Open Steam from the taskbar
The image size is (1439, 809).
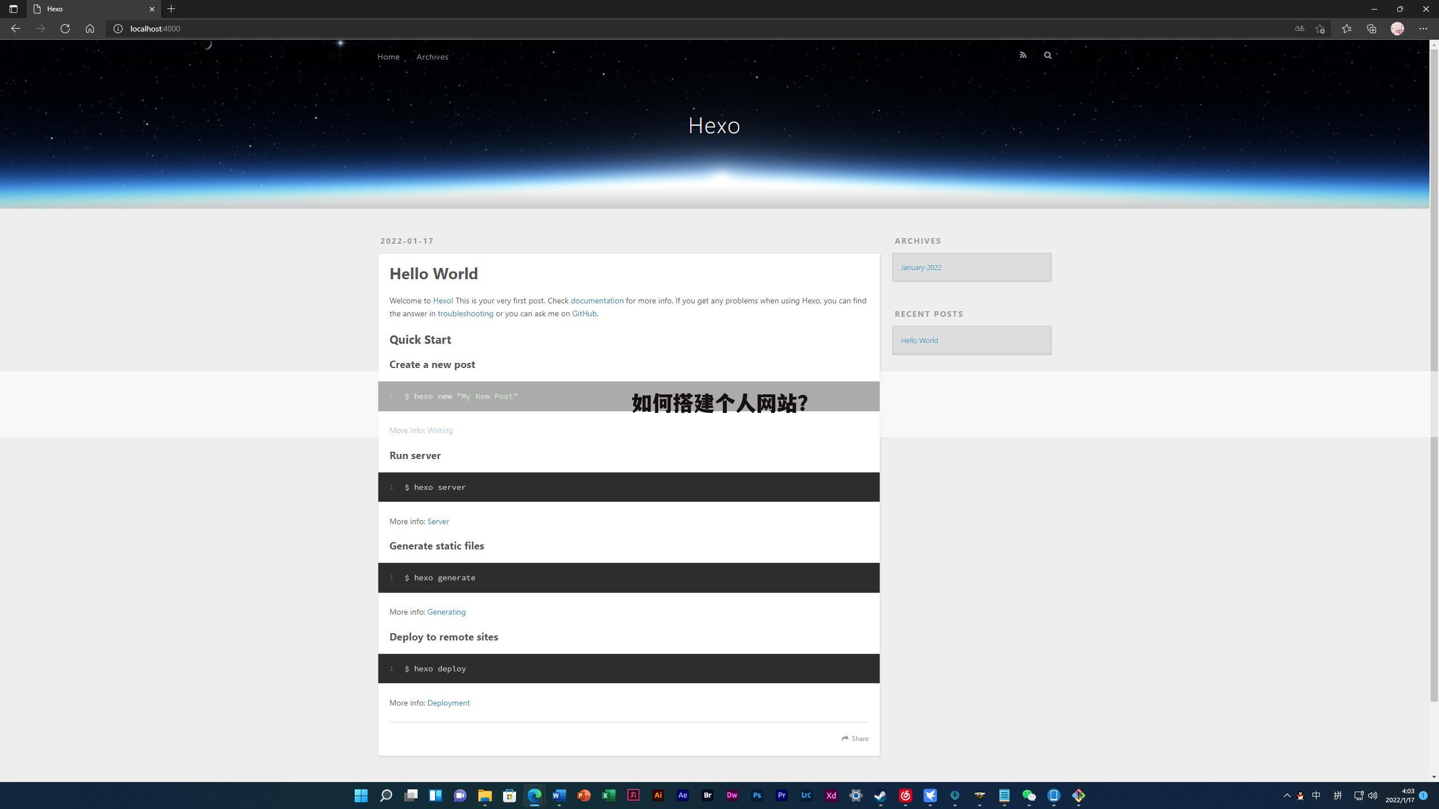point(880,796)
